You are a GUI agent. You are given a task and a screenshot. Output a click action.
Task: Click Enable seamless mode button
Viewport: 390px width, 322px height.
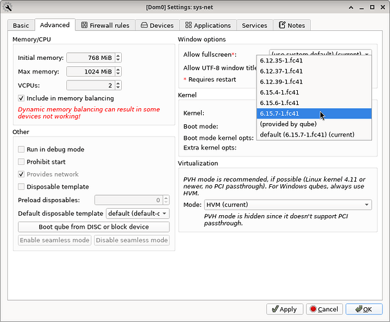point(54,240)
